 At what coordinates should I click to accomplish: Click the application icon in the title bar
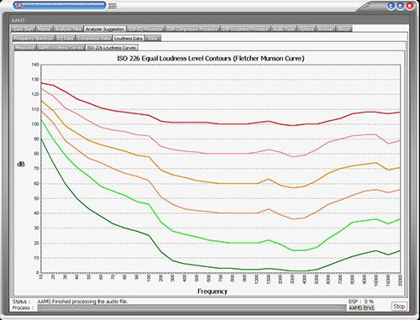point(18,5)
